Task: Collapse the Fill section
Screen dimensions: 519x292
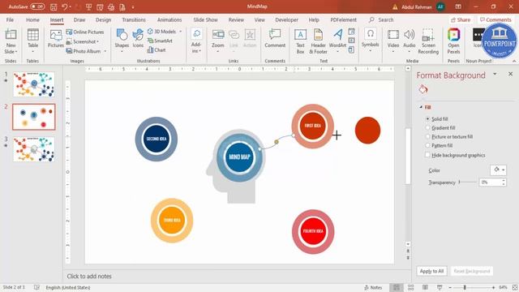Action: 421,107
